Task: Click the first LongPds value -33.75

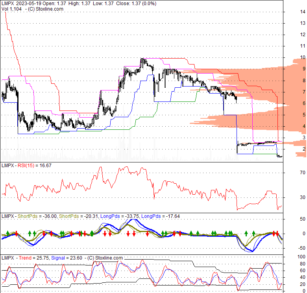Action: pyautogui.click(x=132, y=216)
